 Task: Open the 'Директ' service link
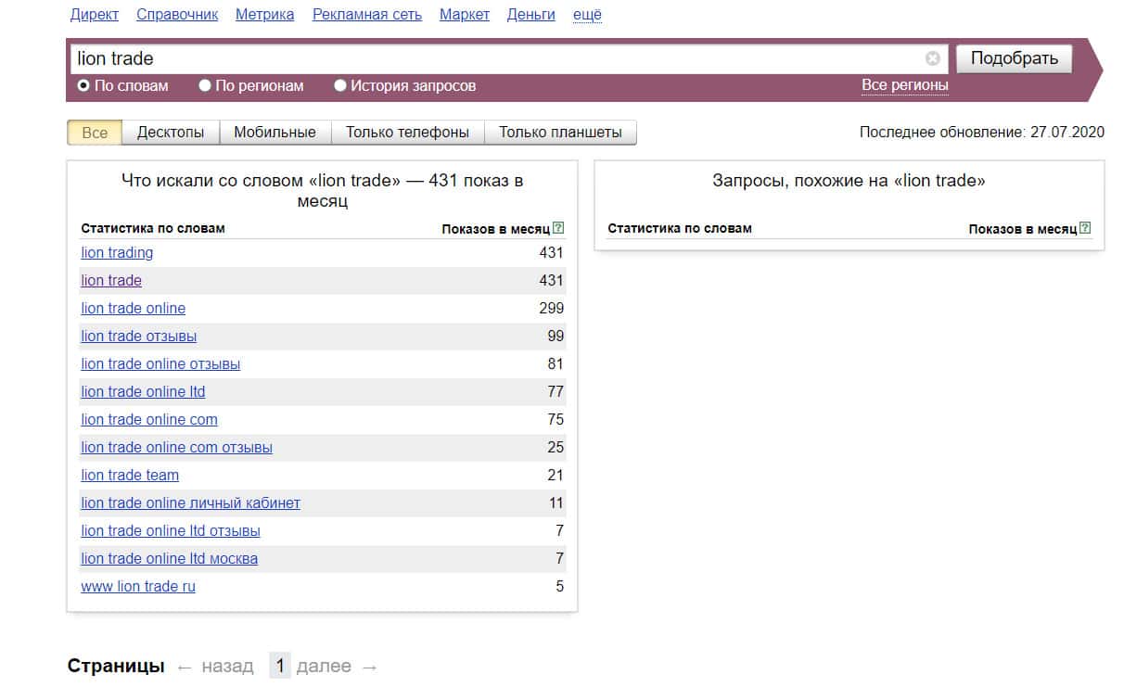95,14
